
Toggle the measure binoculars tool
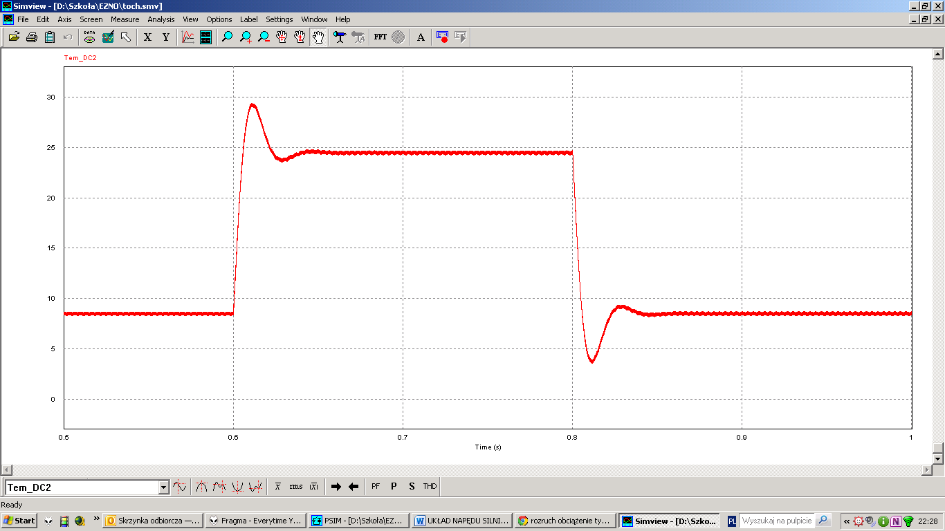point(339,37)
